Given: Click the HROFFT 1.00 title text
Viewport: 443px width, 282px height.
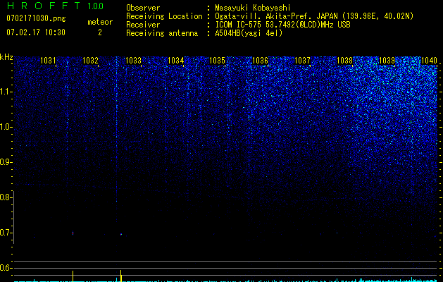Looking at the screenshot, I should 55,6.
